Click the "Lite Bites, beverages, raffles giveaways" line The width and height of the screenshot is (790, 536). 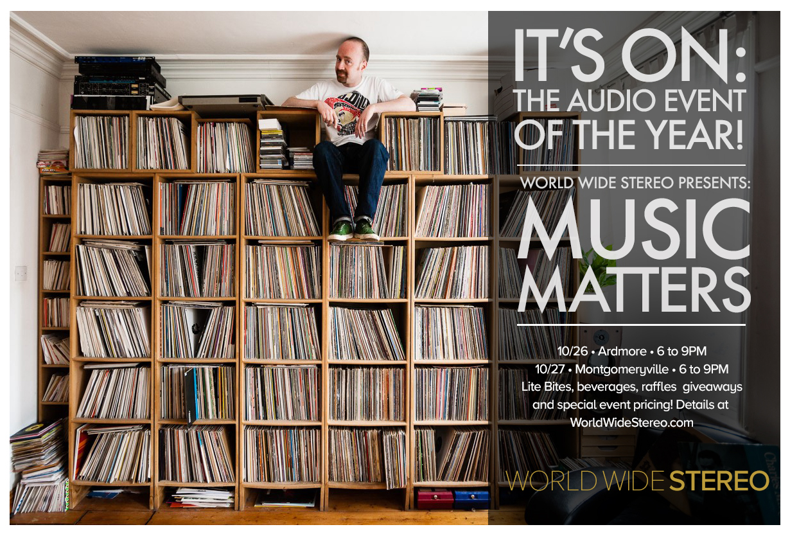[631, 387]
